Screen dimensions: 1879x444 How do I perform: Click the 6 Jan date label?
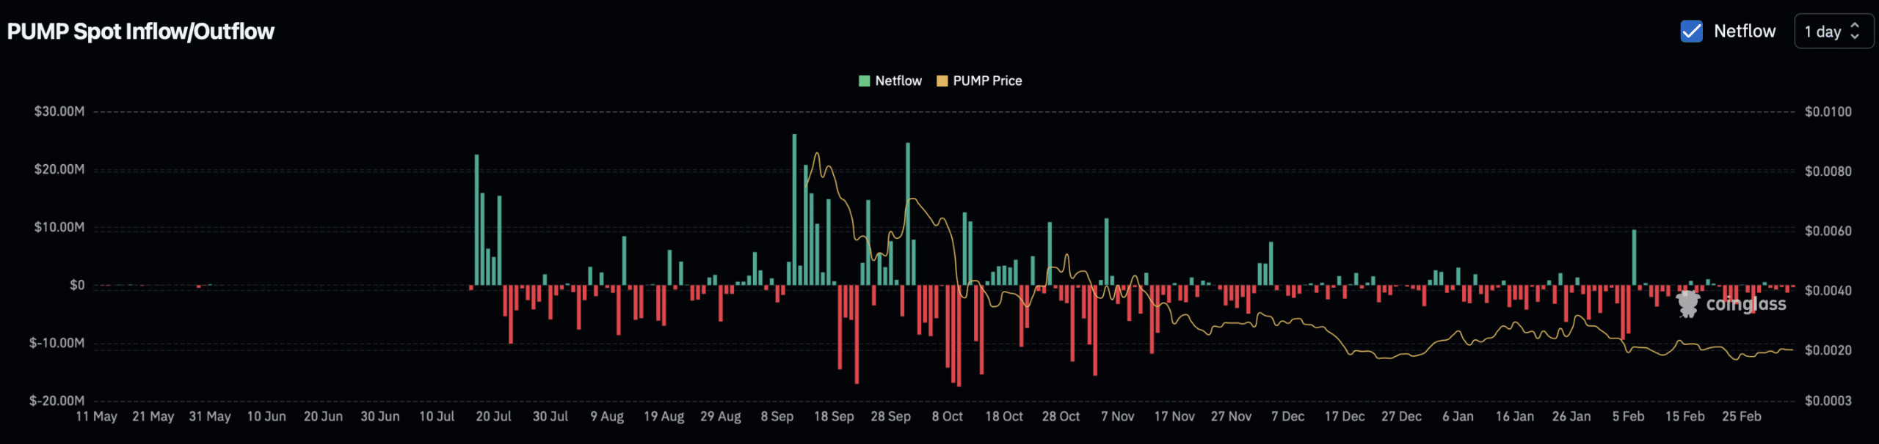[1458, 416]
